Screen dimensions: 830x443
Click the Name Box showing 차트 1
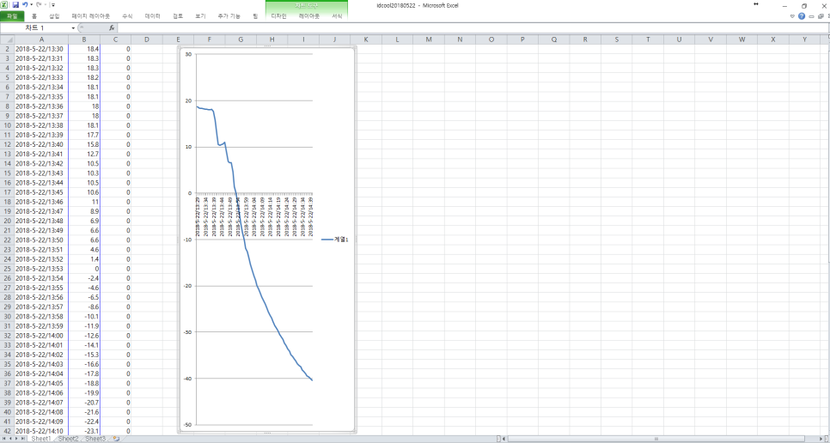point(35,28)
